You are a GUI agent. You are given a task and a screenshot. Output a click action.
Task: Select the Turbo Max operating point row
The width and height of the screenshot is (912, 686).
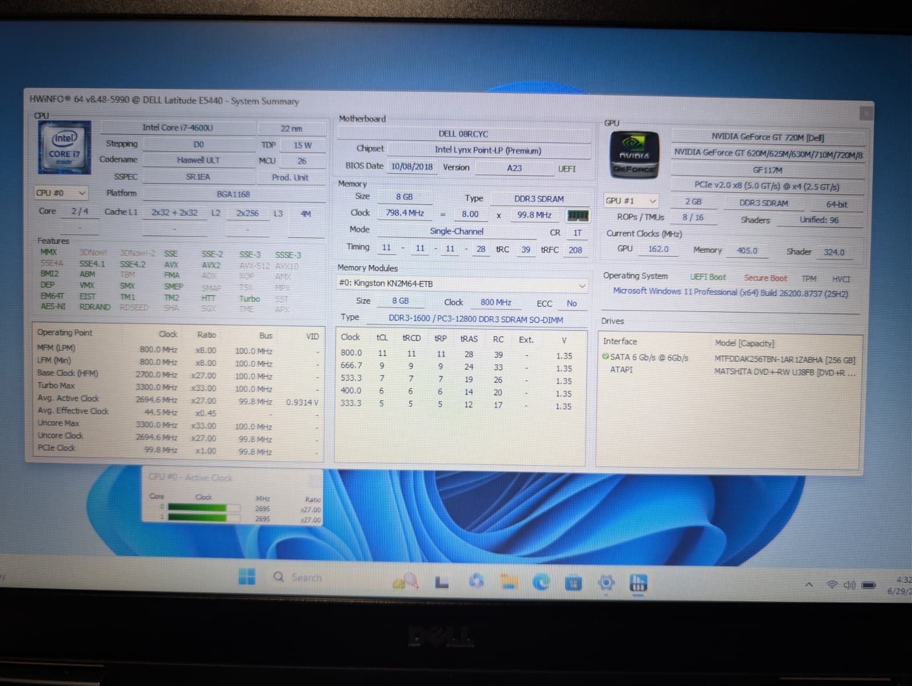click(178, 387)
